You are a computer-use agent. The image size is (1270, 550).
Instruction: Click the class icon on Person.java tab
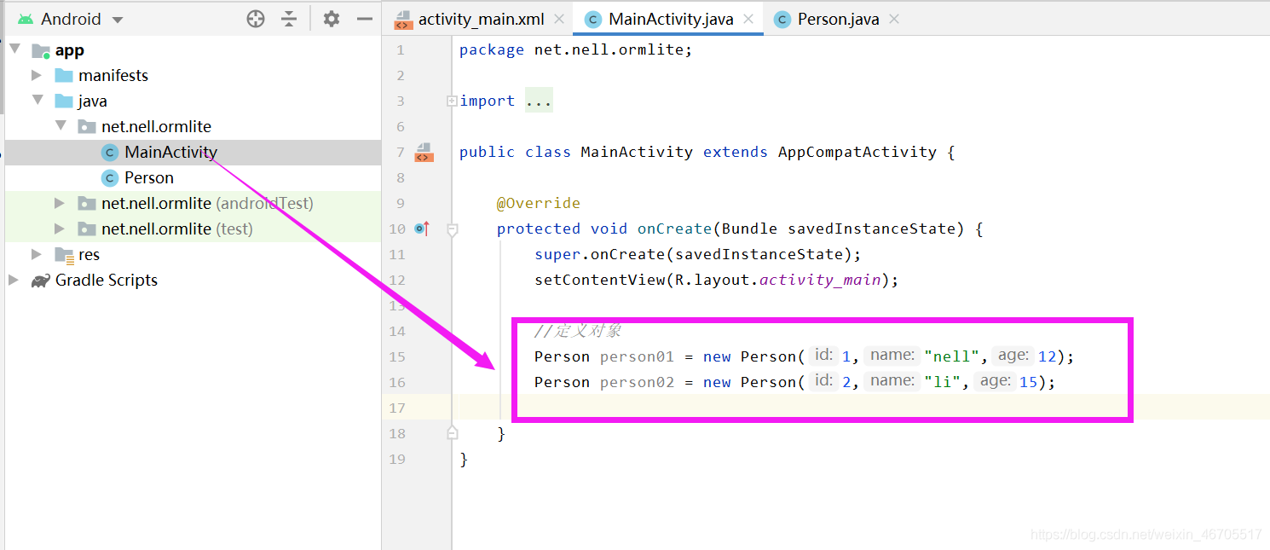pyautogui.click(x=782, y=19)
